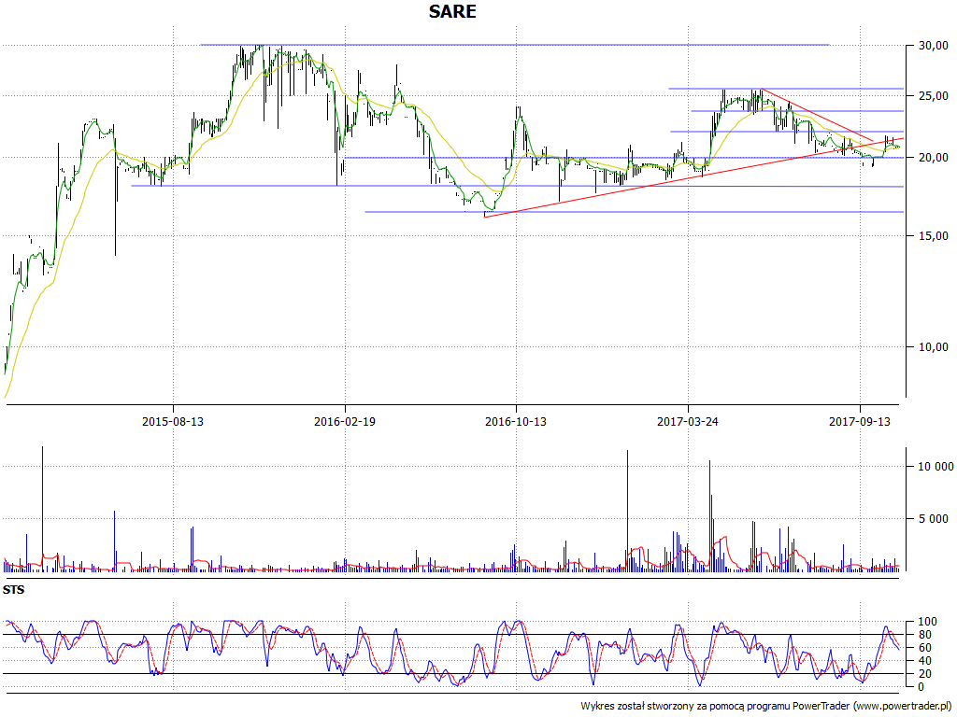Viewport: 957px width, 717px height.
Task: Select the 20 level on STS axis
Action: pos(924,674)
